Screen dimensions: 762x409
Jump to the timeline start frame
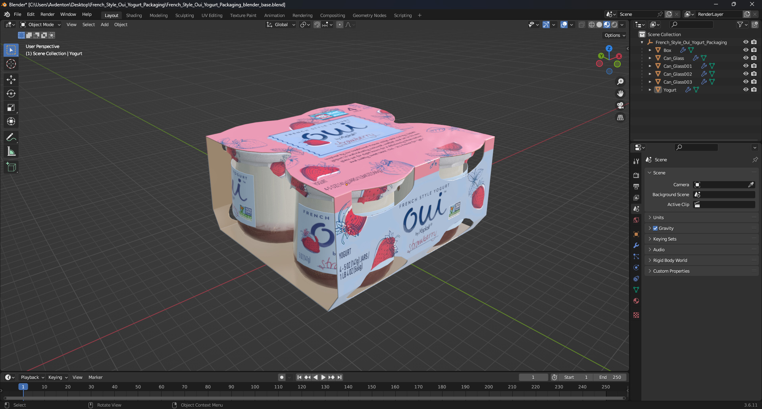click(x=299, y=377)
